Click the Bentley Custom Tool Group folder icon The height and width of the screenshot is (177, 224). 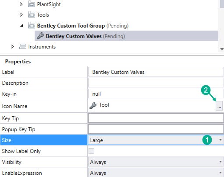[32, 26]
